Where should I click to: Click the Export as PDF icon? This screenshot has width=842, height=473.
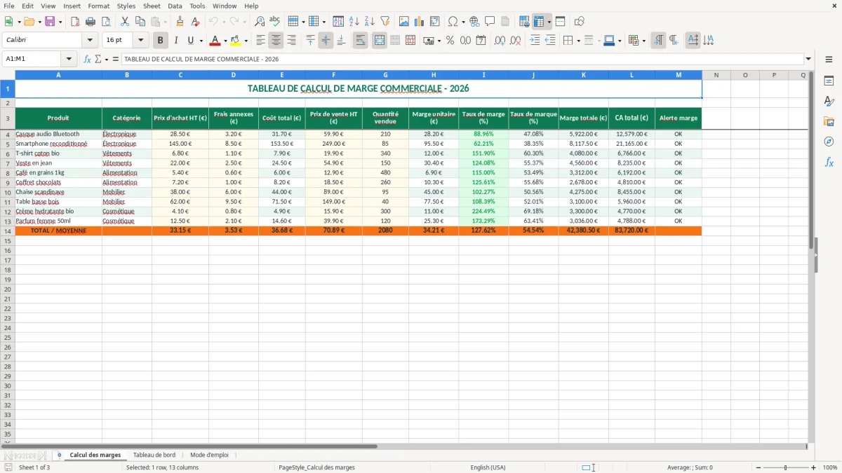[75, 22]
